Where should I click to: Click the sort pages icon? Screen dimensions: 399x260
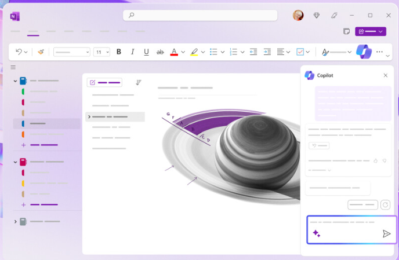(x=139, y=82)
